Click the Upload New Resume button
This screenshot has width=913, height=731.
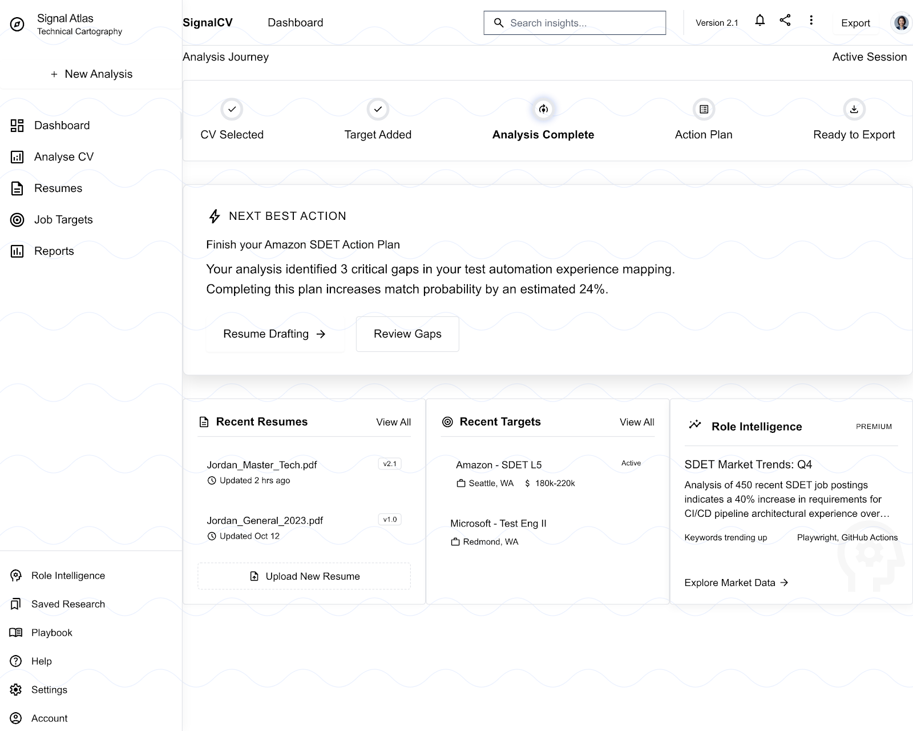pyautogui.click(x=304, y=576)
